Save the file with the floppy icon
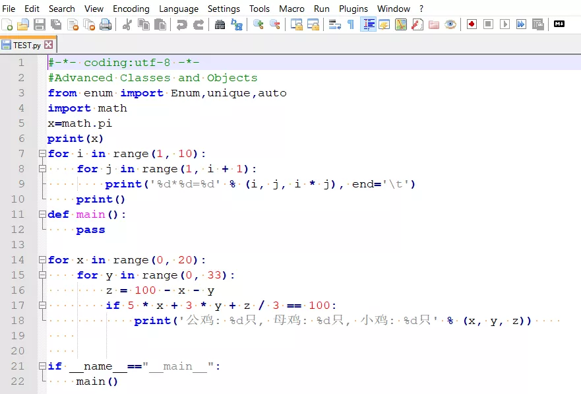Screen dimensions: 581x394 click(40, 25)
